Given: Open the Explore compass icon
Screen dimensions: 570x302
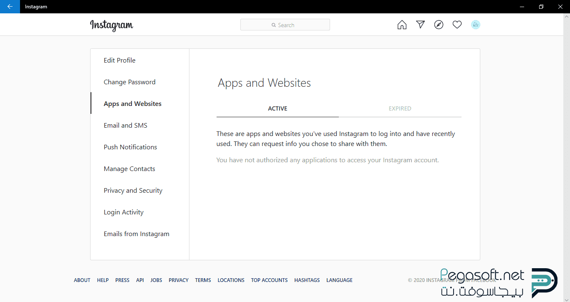Looking at the screenshot, I should pos(439,25).
